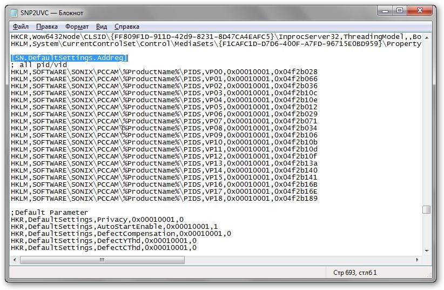Click the highlighted [SN.DefaultSettings.Addreg] line
The height and width of the screenshot is (290, 444).
pyautogui.click(x=69, y=58)
